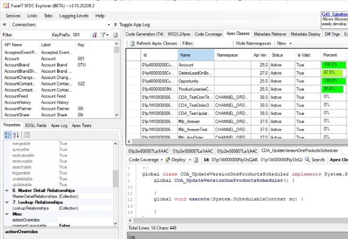Open the Logging Levels menu
The height and width of the screenshot is (239, 348).
pos(74,16)
